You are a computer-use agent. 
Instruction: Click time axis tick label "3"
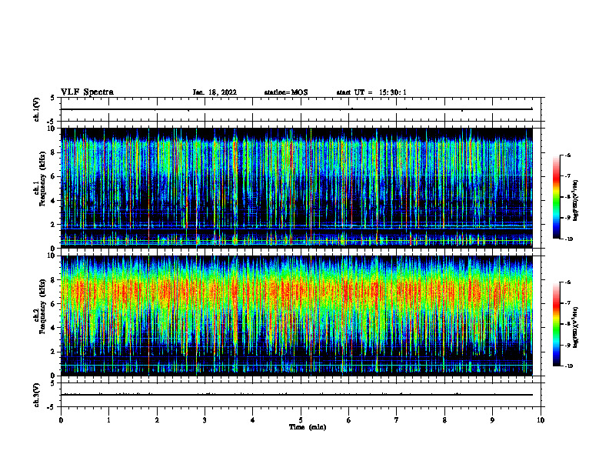click(x=205, y=420)
